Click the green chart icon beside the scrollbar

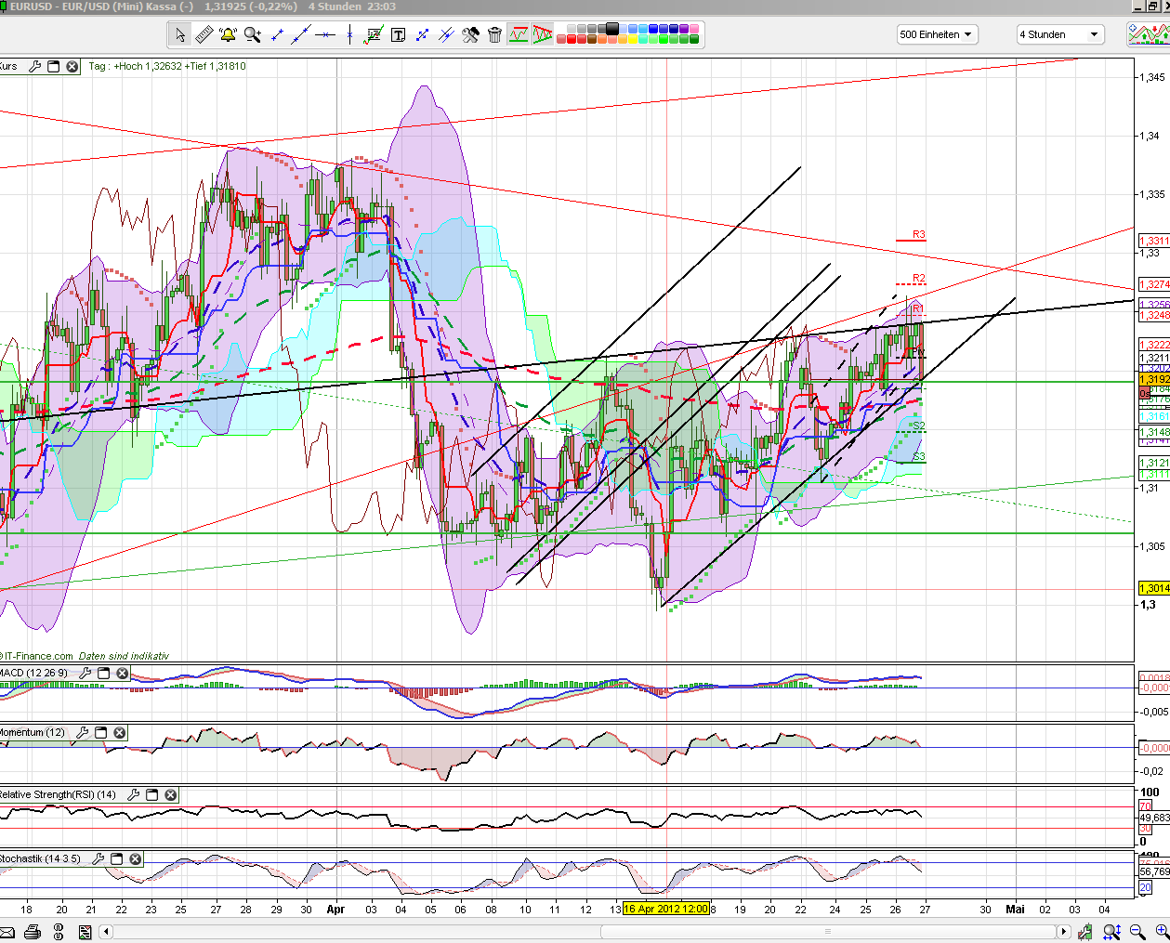point(1085,932)
